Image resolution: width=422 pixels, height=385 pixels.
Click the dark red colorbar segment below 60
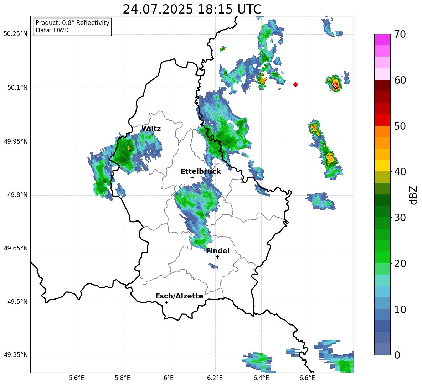(382, 85)
